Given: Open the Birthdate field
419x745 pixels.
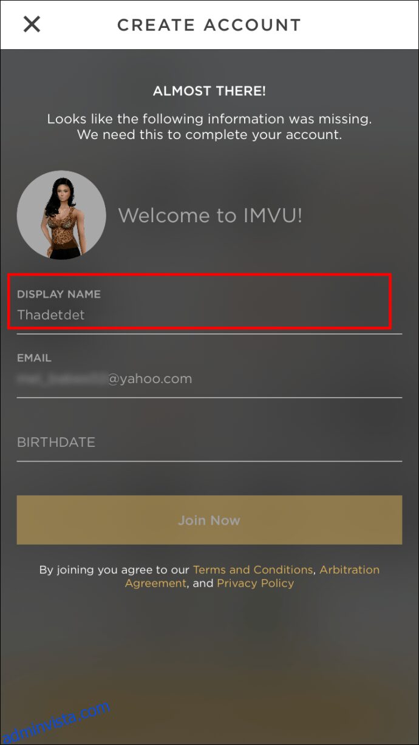Looking at the screenshot, I should [x=209, y=442].
